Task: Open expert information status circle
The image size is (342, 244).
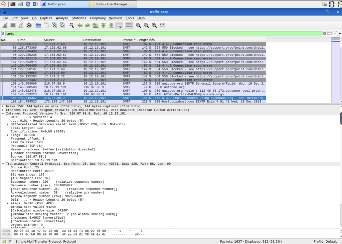Action: [x=4, y=241]
